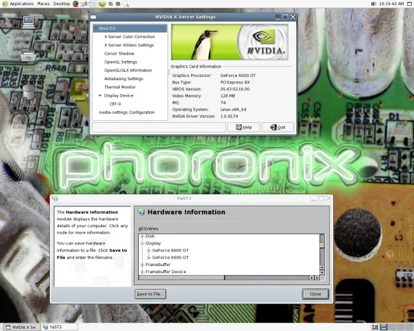
Task: Select Cursor Shadow settings
Action: click(x=119, y=53)
